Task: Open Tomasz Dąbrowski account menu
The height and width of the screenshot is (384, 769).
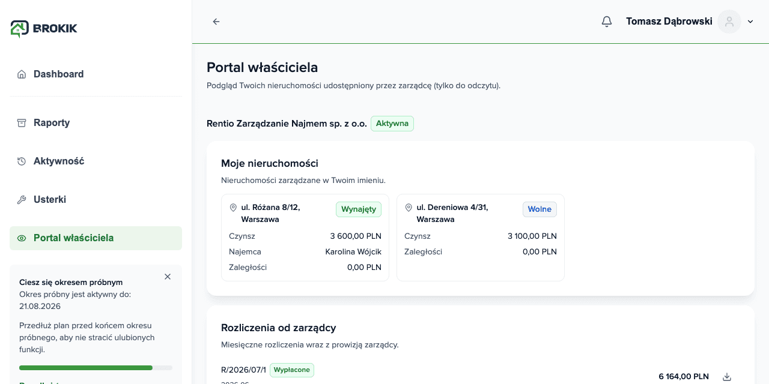Action: pos(669,22)
